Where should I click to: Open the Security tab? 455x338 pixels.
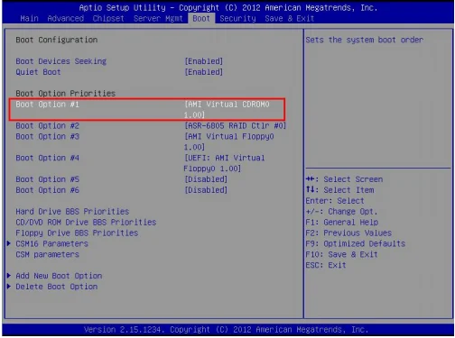coord(237,18)
